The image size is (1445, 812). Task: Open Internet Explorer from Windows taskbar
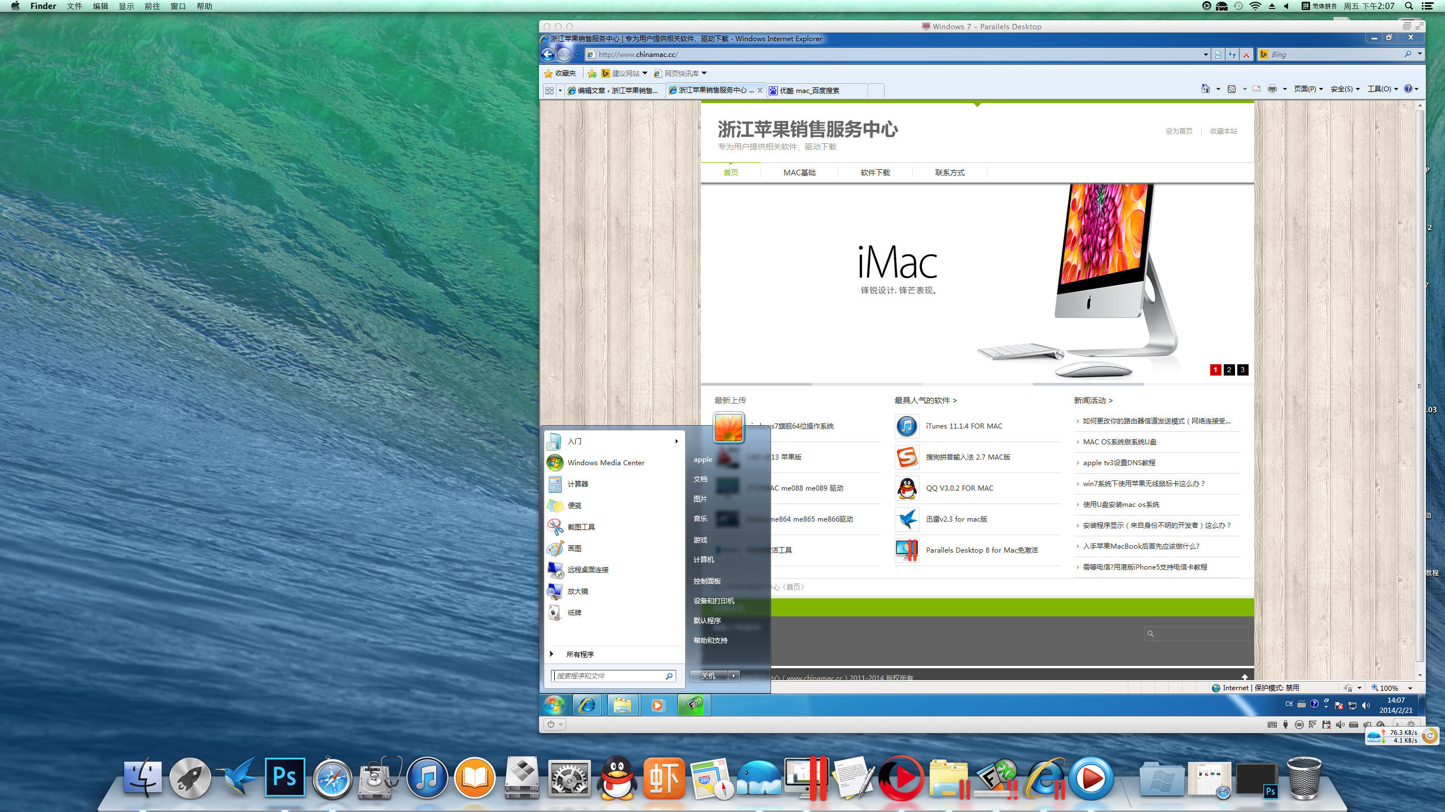tap(587, 705)
